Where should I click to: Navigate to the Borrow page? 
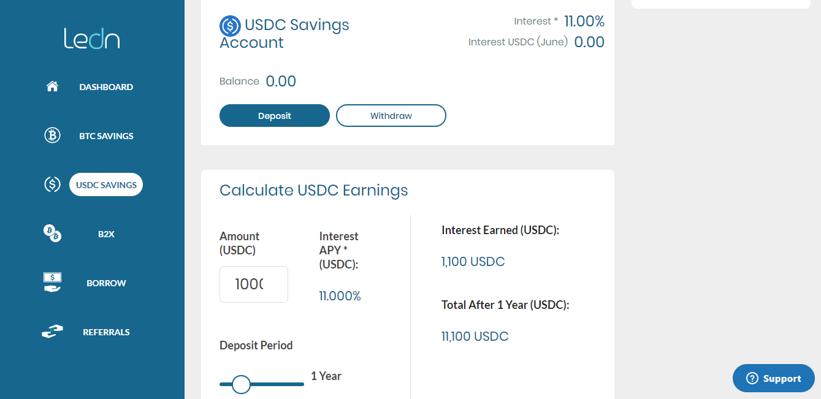click(x=106, y=283)
